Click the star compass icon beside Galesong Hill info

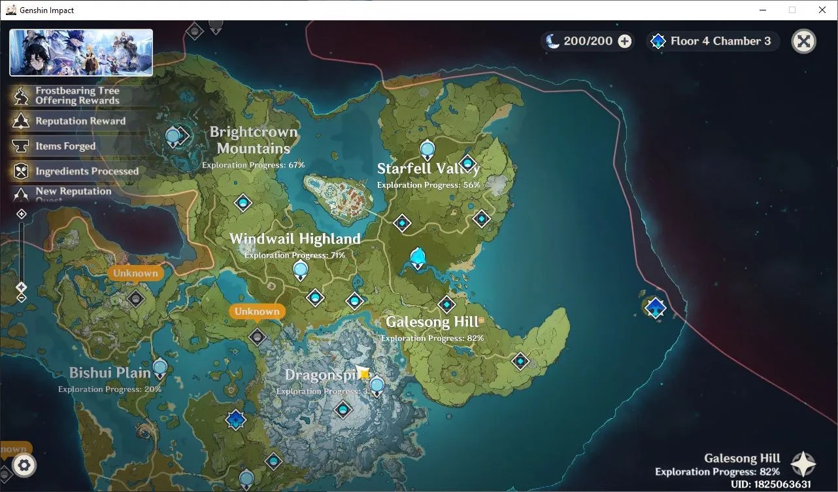click(x=803, y=464)
